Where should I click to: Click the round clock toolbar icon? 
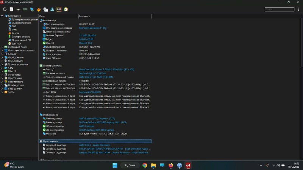(x=66, y=9)
